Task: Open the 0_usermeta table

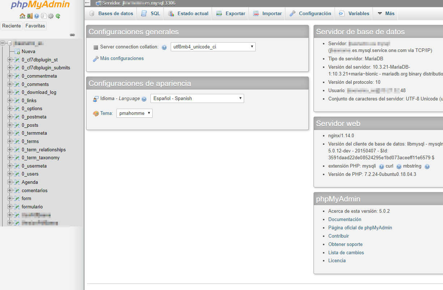Action: pyautogui.click(x=34, y=166)
